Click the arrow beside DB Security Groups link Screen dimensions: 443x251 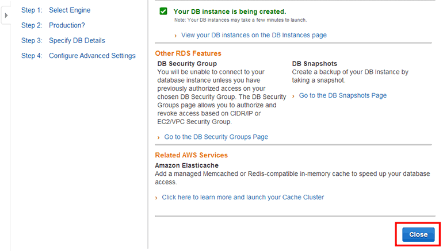pos(159,137)
